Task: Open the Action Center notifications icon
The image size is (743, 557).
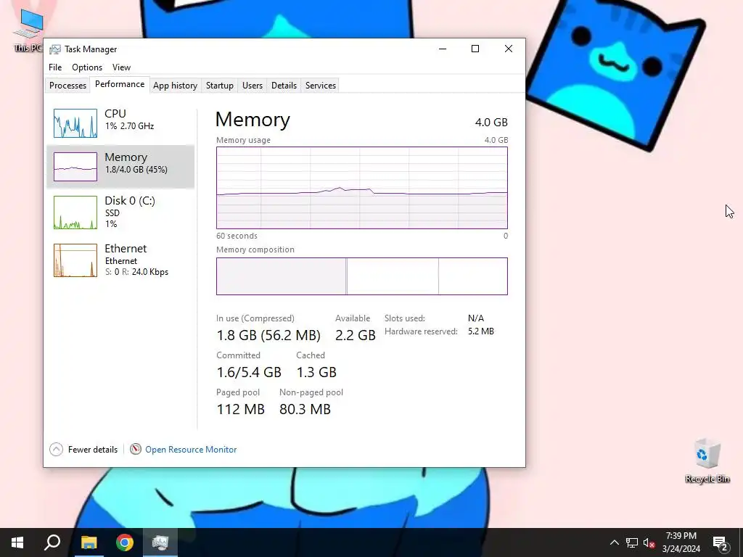Action: 721,542
